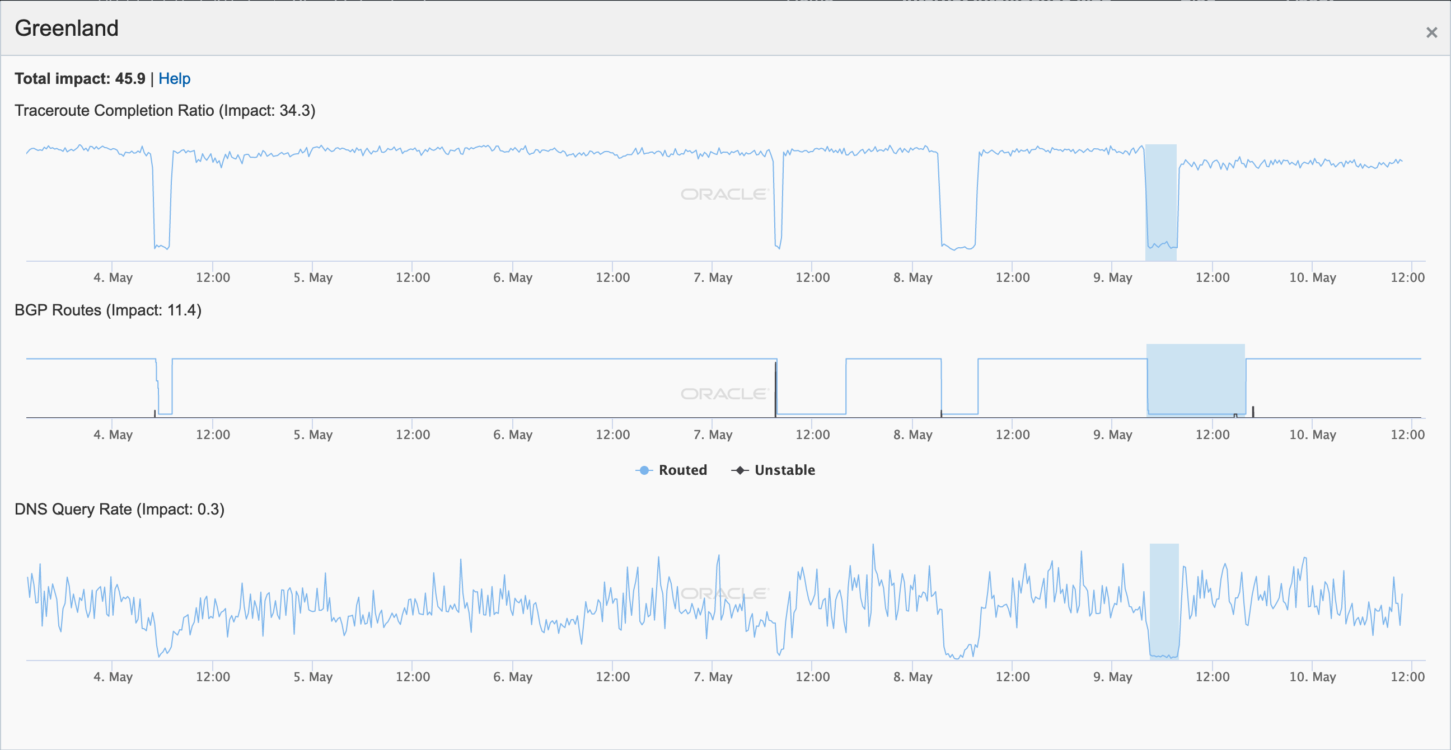This screenshot has width=1451, height=750.
Task: Click Oracle watermark in the DNS Query chart
Action: coord(724,593)
